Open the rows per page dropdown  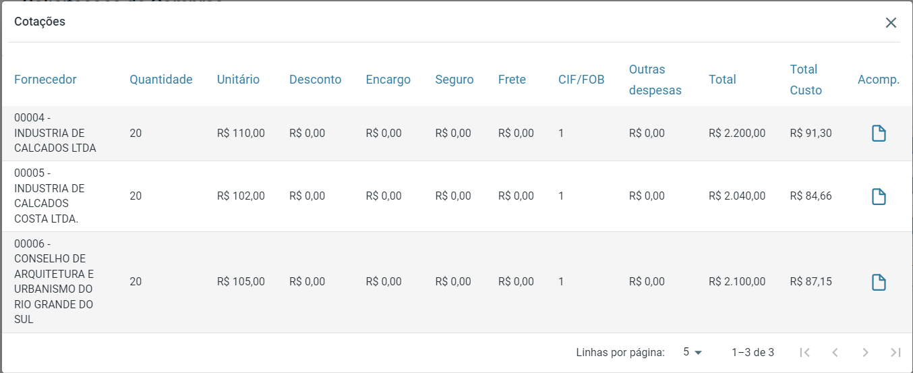692,352
